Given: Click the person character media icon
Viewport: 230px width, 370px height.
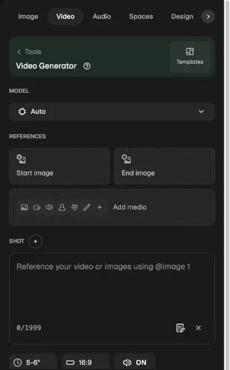Looking at the screenshot, I should [62, 207].
